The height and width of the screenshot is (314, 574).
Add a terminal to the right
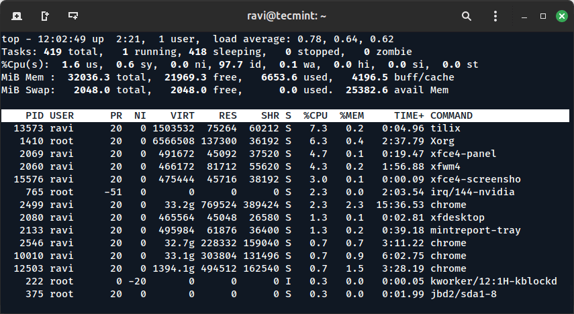click(44, 15)
